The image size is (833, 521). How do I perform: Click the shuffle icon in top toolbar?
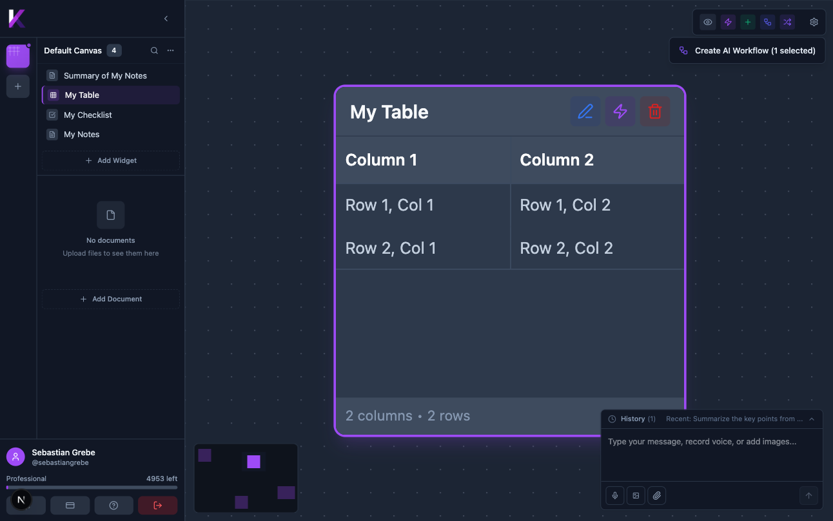pyautogui.click(x=787, y=21)
